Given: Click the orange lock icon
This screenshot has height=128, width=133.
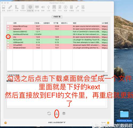Looking at the screenshot, I should (x=6, y=122).
